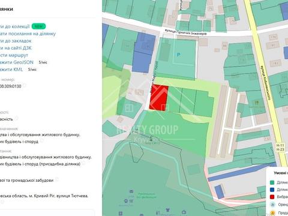288x216 pixels.
Task: Click the copy icon after 'будівель і споруд'
Action: 41,141
